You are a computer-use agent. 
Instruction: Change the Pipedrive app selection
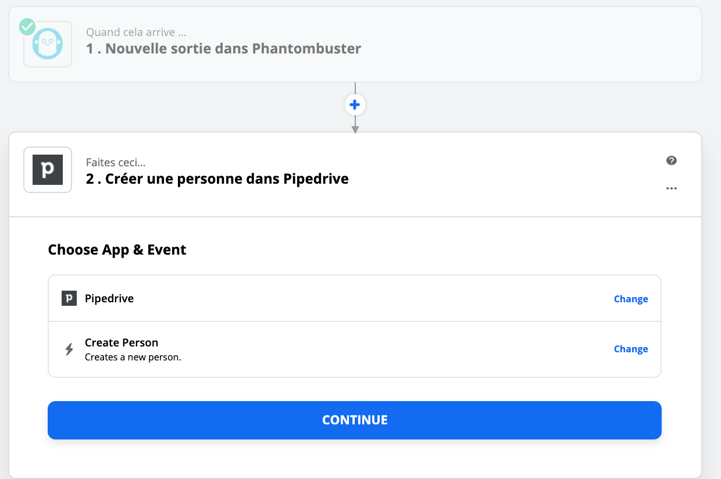coord(631,299)
